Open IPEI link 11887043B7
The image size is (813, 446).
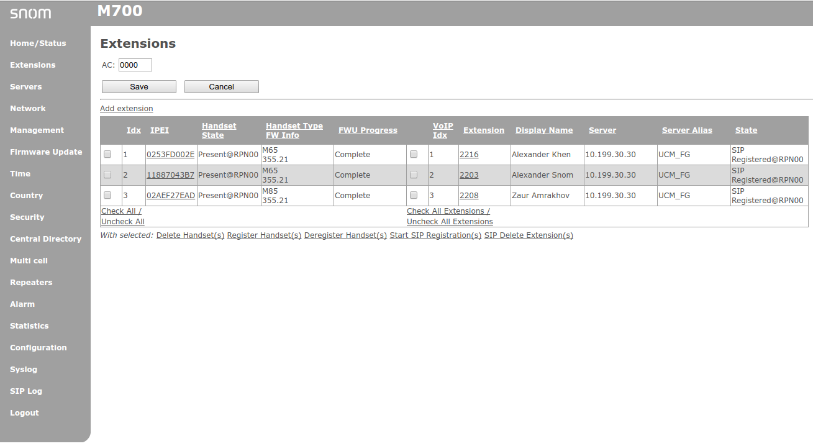click(x=170, y=175)
